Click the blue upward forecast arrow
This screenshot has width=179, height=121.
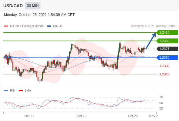tap(151, 41)
